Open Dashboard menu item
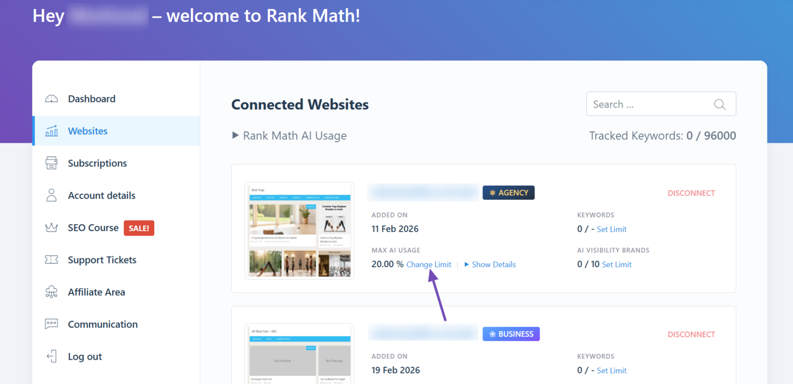Image resolution: width=793 pixels, height=384 pixels. pyautogui.click(x=116, y=99)
